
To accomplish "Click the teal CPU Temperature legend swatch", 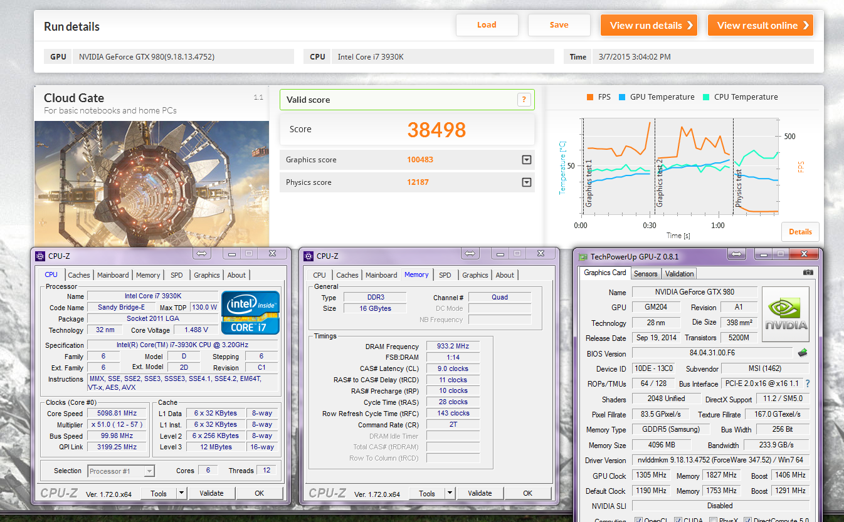I will click(x=707, y=97).
